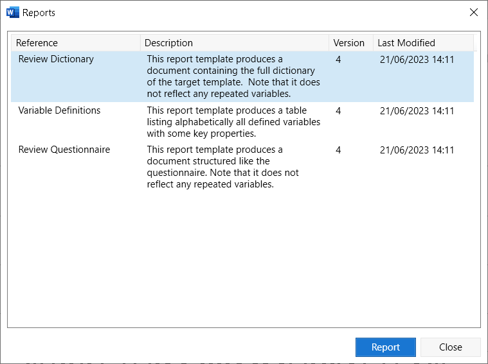This screenshot has height=364, width=488.
Task: Select the Review Dictionary report
Action: tap(56, 59)
